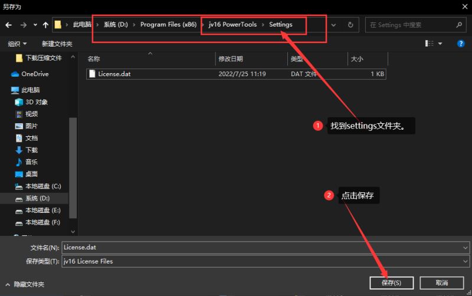Expand the 文件名 dropdown arrow
The height and width of the screenshot is (296, 472).
[x=466, y=248]
